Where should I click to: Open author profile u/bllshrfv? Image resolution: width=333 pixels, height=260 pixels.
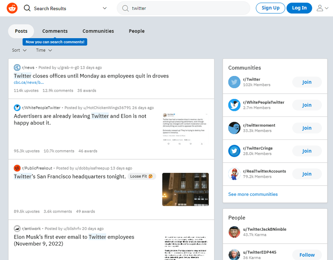(x=72, y=229)
